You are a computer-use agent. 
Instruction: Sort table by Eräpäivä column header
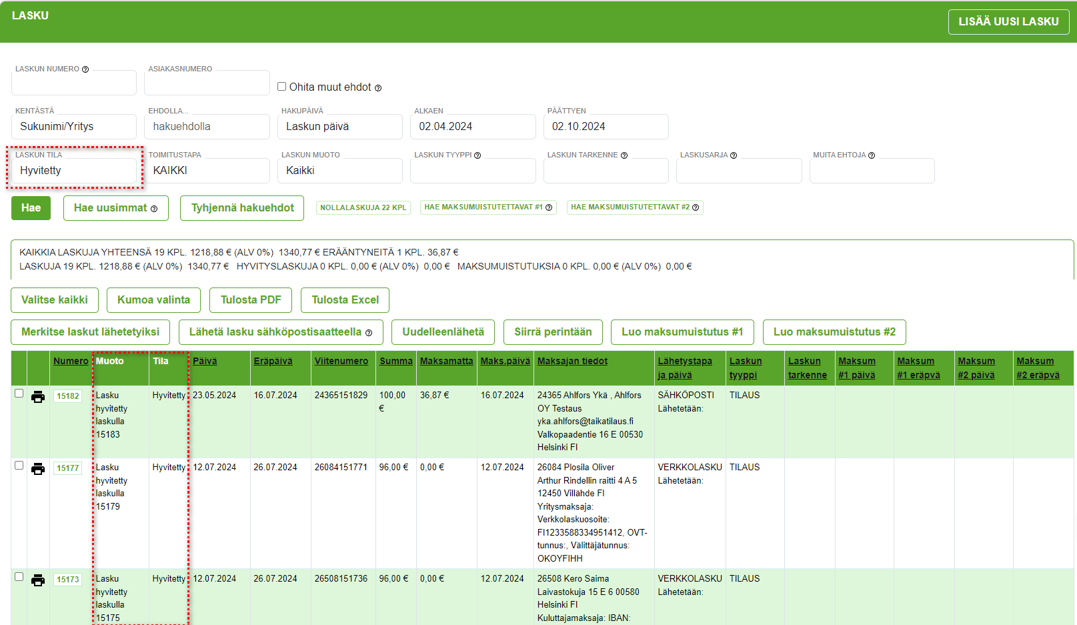pos(273,361)
